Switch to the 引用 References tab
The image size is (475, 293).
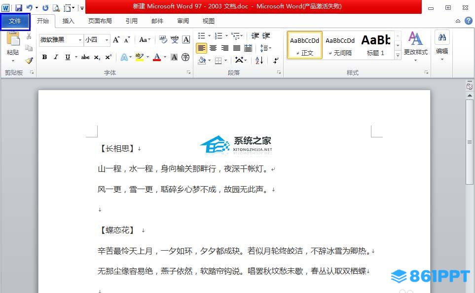(x=132, y=21)
